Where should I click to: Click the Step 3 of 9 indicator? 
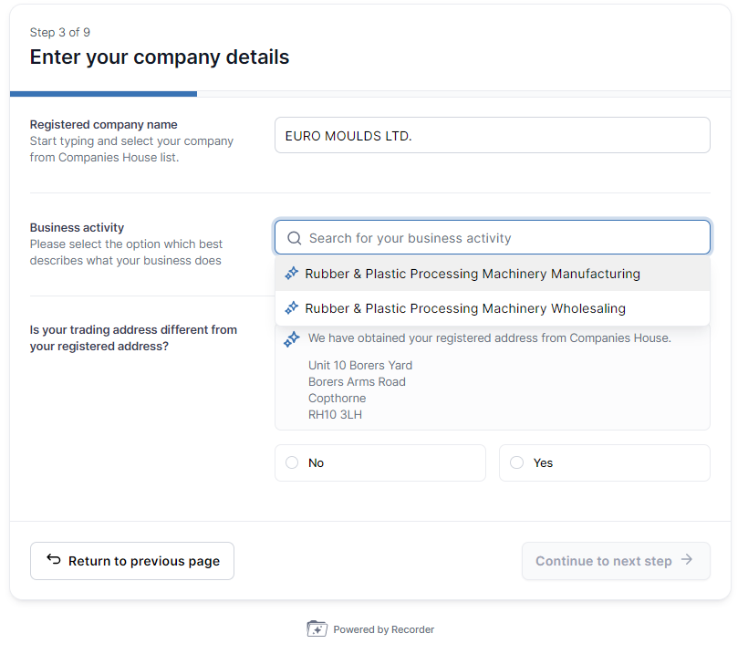60,33
